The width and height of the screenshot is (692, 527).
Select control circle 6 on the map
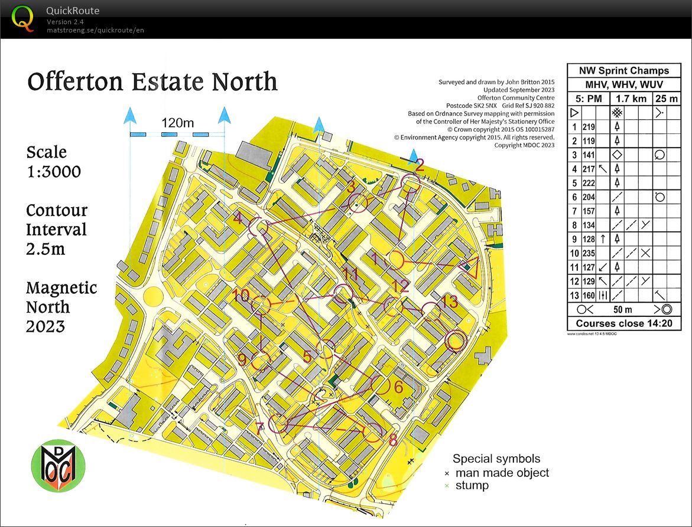tap(381, 385)
